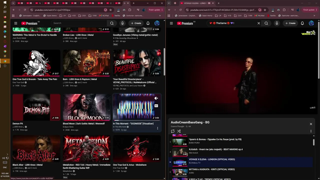Click the playlist panel scrollbar thumb
Image resolution: width=320 pixels, height=180 pixels.
(314, 142)
